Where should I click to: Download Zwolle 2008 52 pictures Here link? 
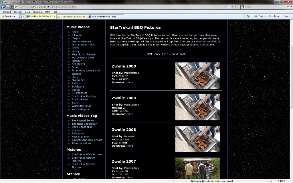130,82
